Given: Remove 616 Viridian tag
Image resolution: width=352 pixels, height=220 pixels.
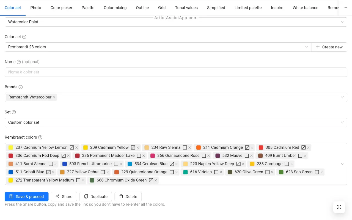Looking at the screenshot, I should coord(221,172).
